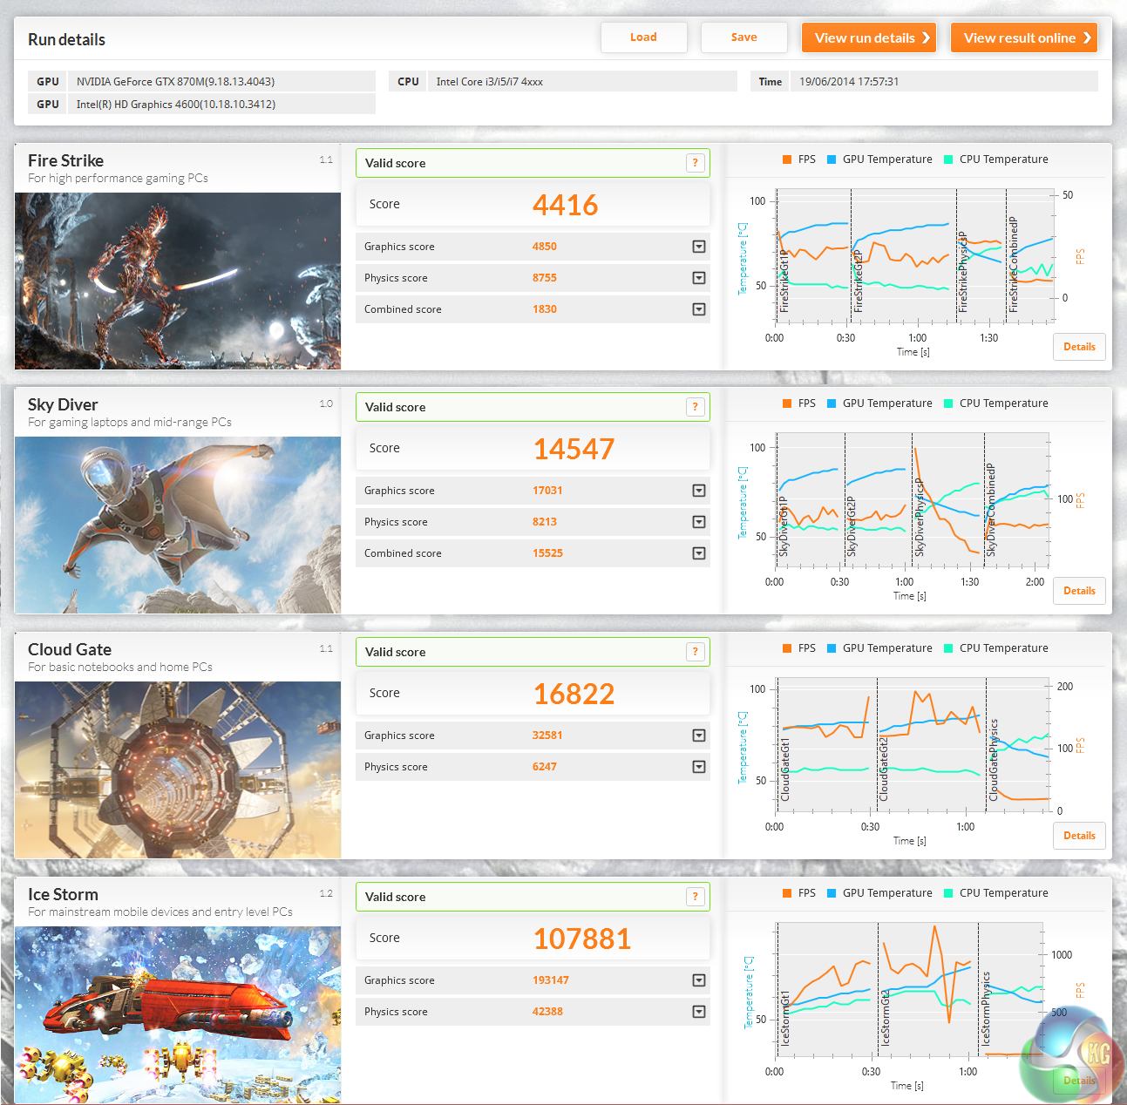Viewport: 1127px width, 1105px height.
Task: Click Ice Storm CPU Temperature legend swatch
Action: 948,893
